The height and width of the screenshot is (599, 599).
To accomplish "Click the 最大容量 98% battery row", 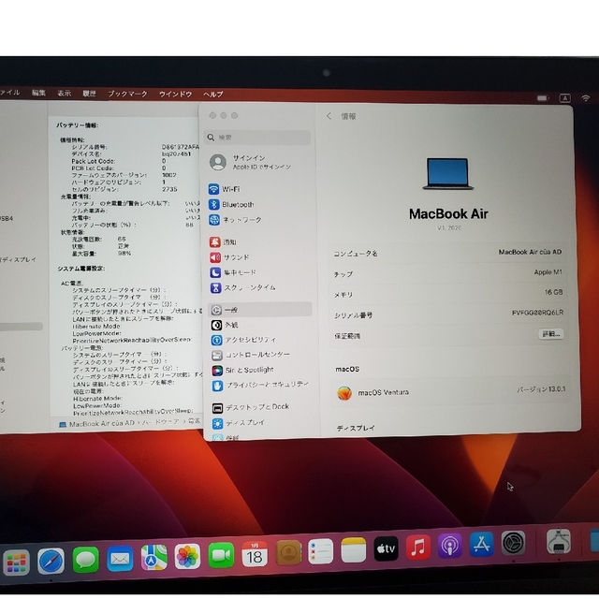I will pos(101,254).
